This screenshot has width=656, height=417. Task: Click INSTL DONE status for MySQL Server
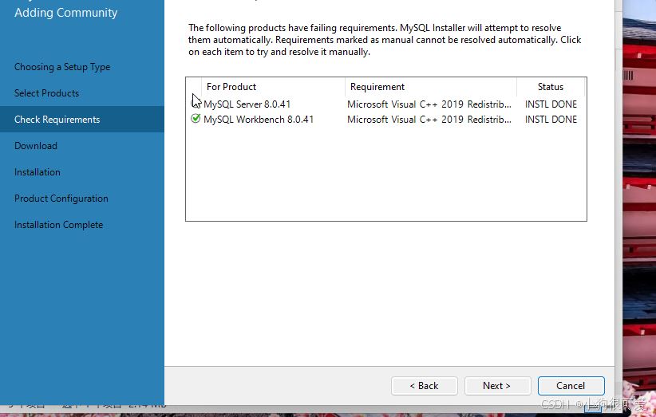coord(551,104)
